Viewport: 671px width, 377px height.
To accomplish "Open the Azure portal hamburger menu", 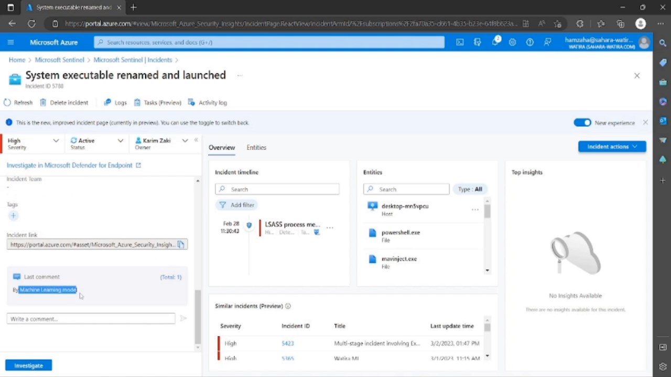I will point(10,42).
